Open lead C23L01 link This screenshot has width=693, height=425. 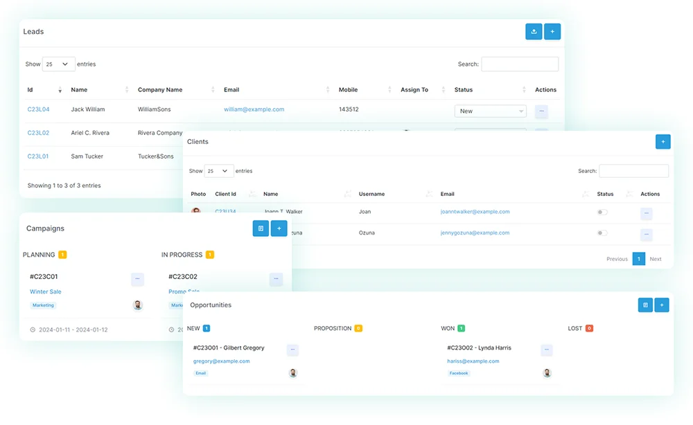38,156
